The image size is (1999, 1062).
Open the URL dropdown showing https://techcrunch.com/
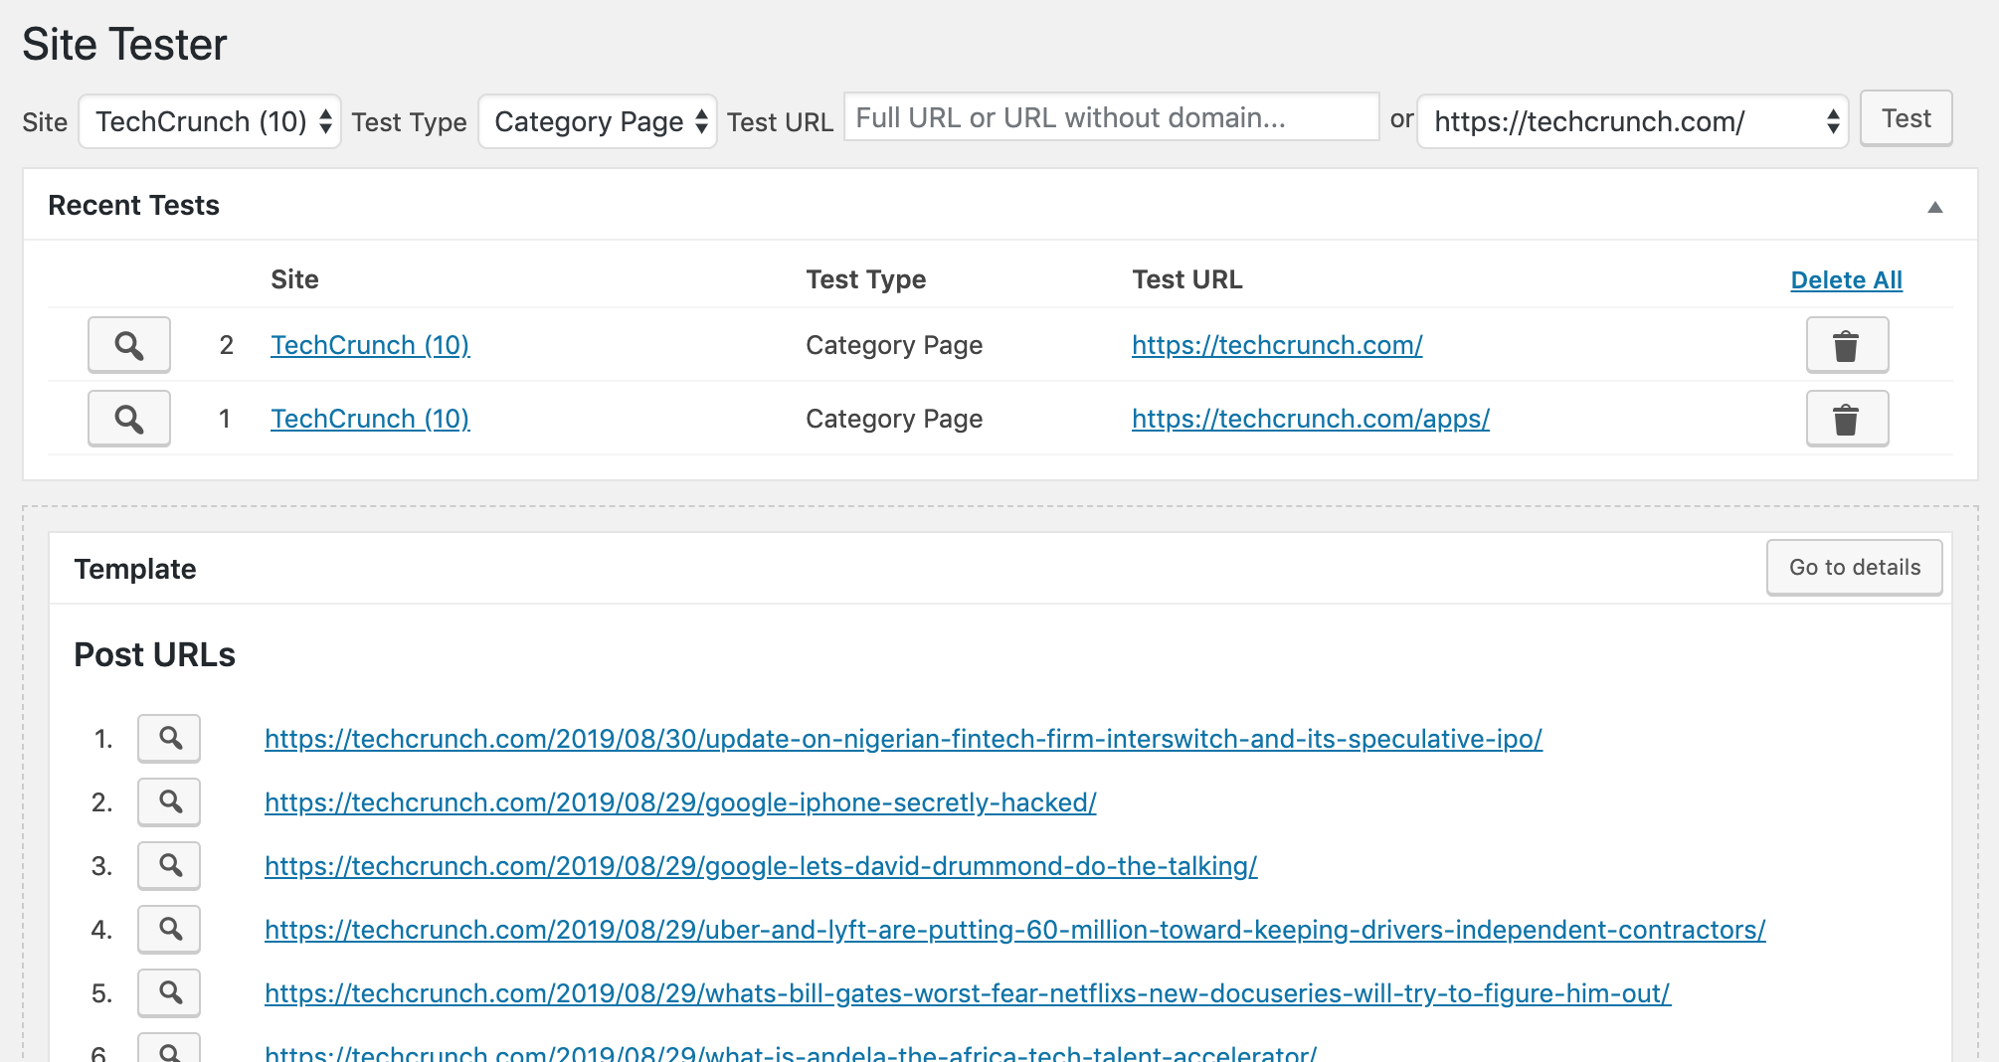tap(1632, 121)
